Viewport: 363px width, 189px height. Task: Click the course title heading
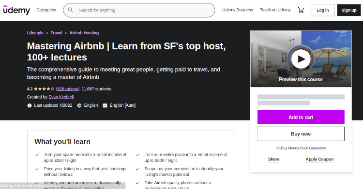(126, 52)
